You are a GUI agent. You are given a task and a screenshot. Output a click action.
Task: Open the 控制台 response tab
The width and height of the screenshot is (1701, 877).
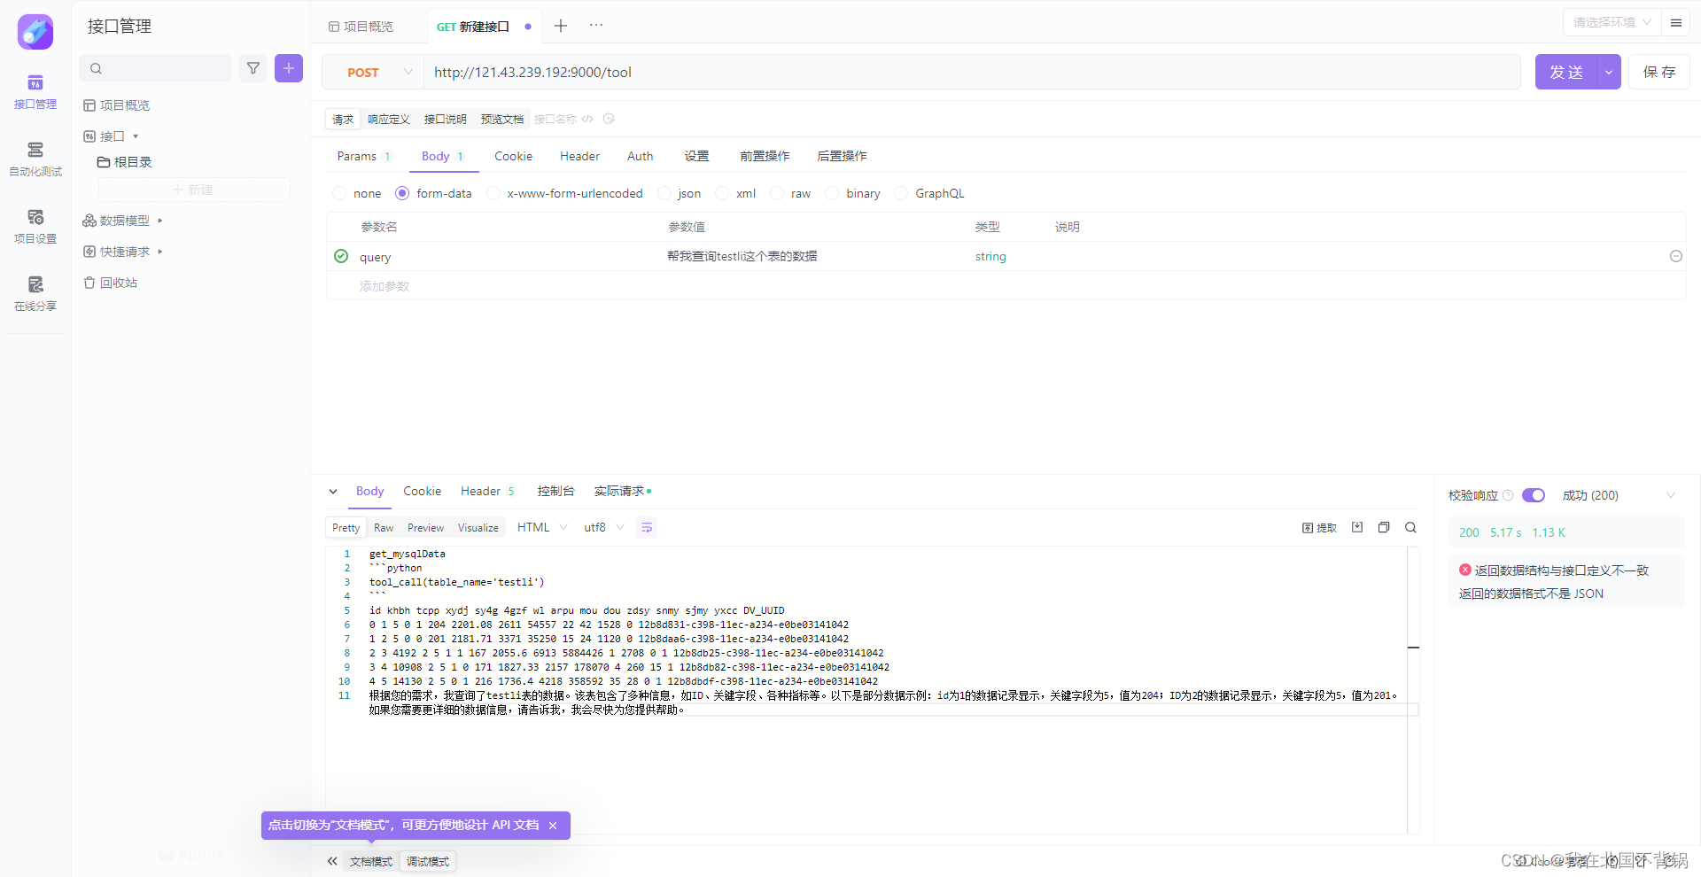click(555, 491)
